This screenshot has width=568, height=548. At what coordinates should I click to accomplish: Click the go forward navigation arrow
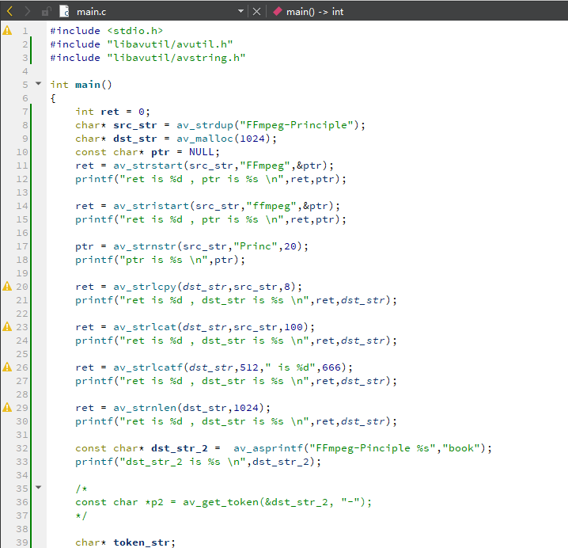pyautogui.click(x=27, y=11)
